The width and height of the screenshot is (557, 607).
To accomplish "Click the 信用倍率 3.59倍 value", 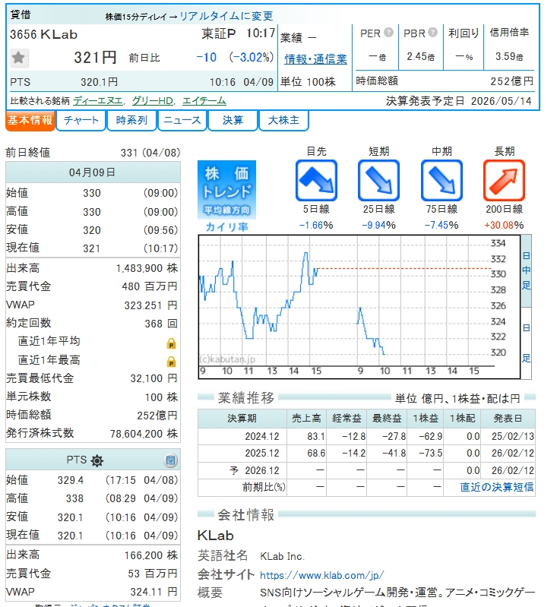I will pos(509,56).
